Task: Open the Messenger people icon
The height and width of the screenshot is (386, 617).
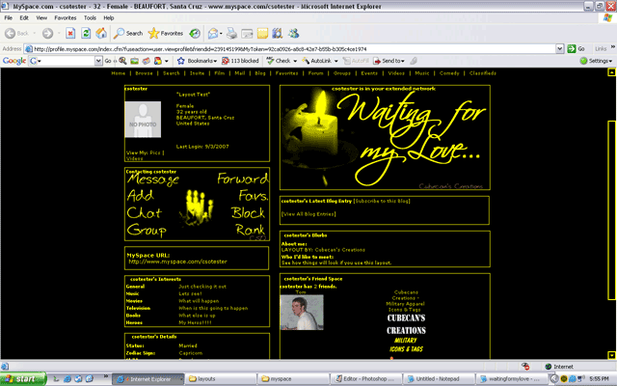Action: (x=293, y=34)
